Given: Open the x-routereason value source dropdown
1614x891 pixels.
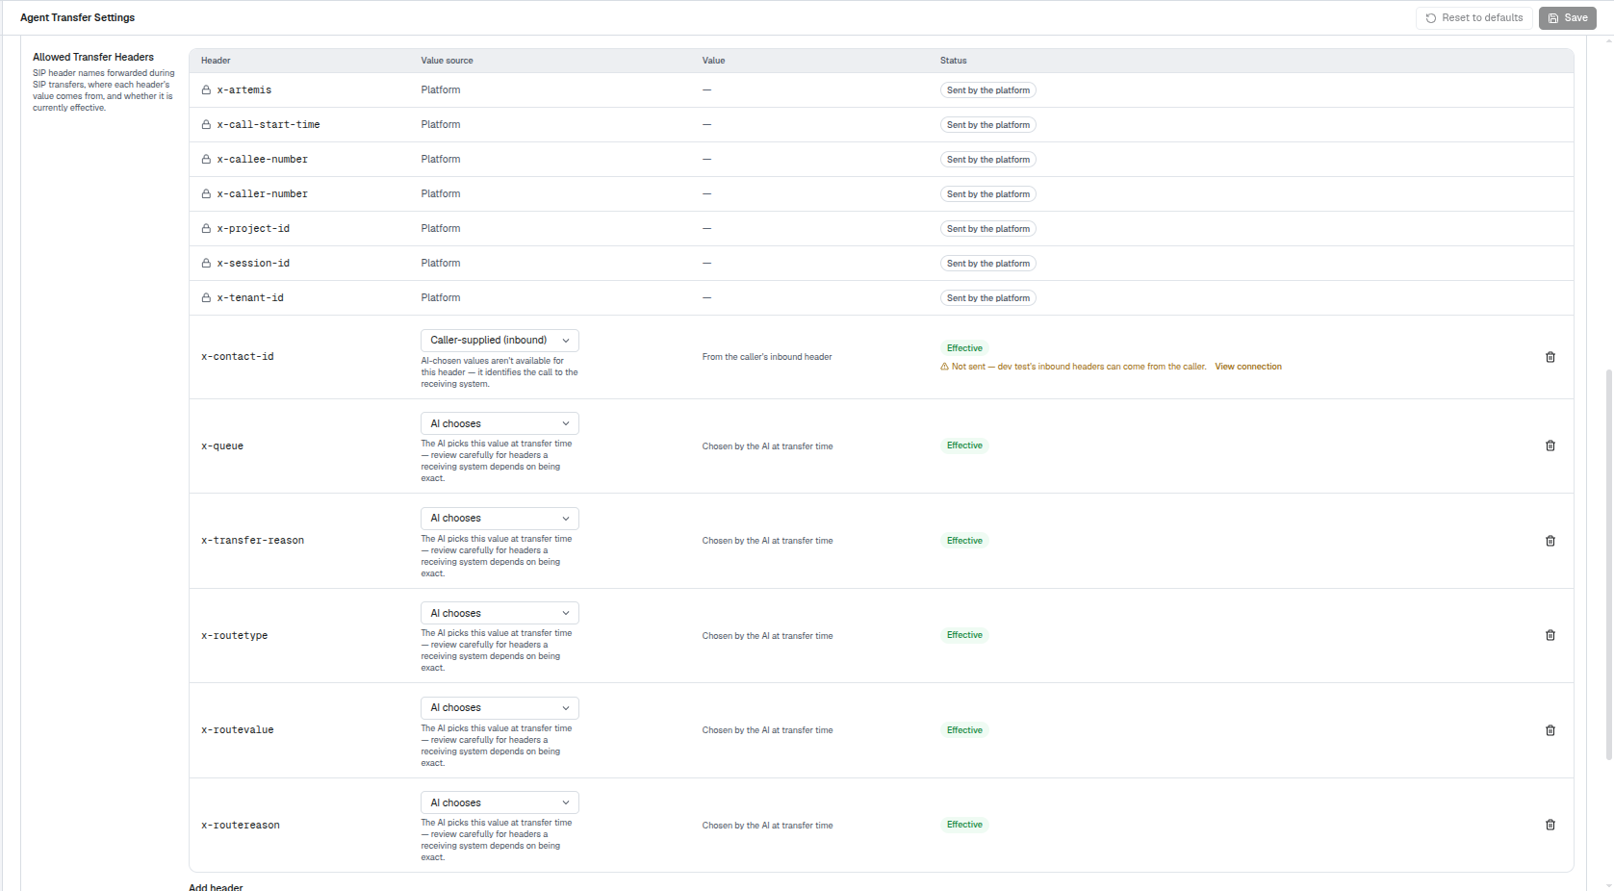Looking at the screenshot, I should click(x=500, y=802).
